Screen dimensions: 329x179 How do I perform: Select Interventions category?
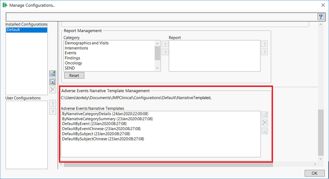[x=76, y=48]
